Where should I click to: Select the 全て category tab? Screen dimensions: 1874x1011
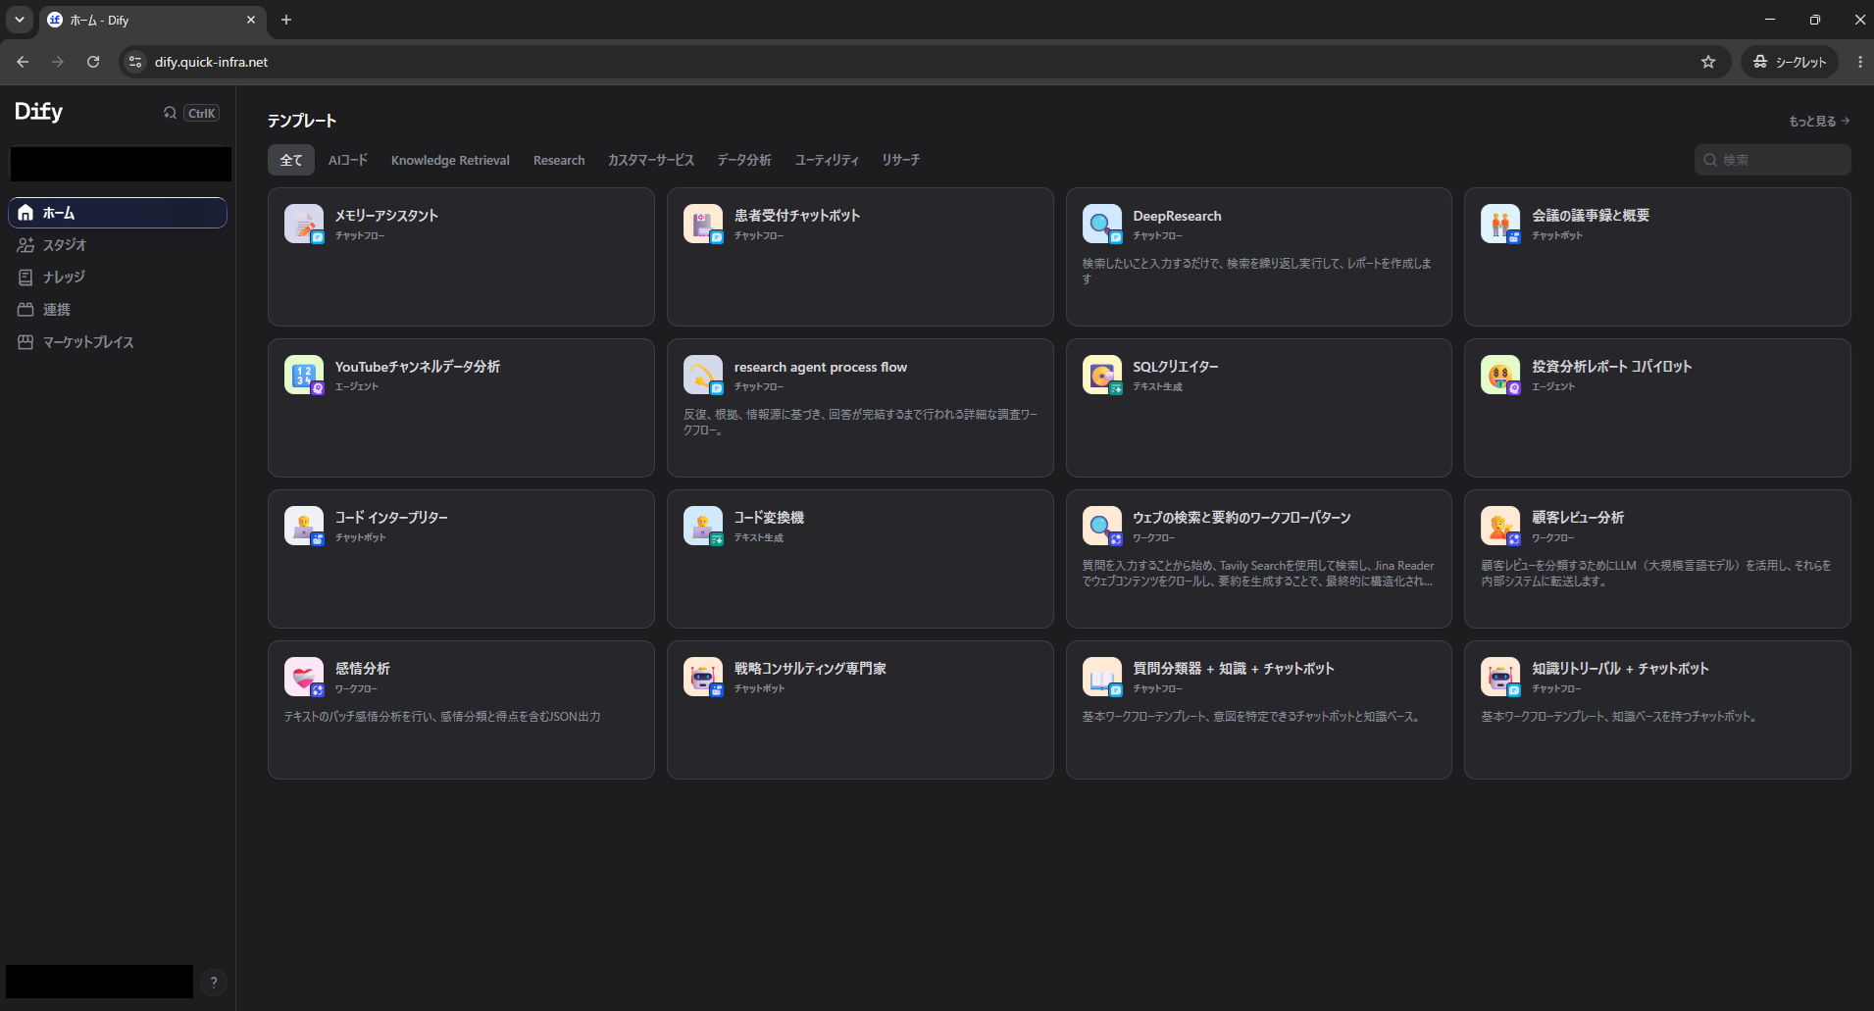(x=291, y=160)
